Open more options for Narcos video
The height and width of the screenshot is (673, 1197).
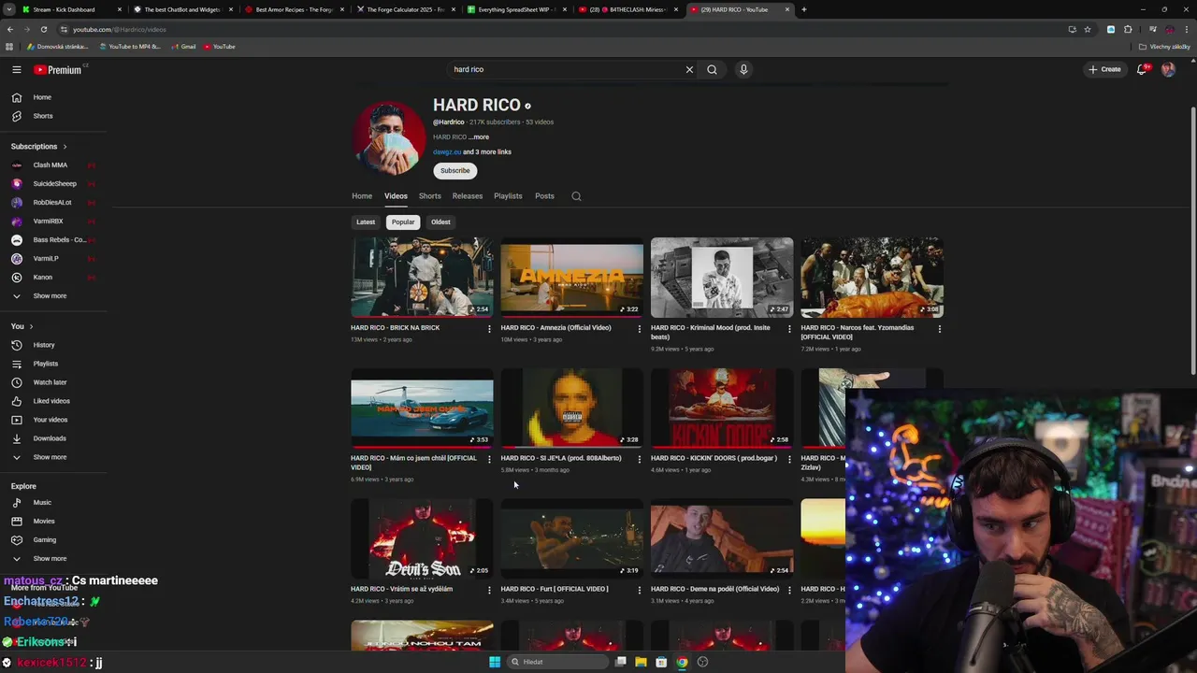(x=940, y=329)
